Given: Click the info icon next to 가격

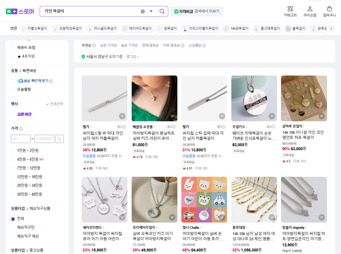Looking at the screenshot, I should [21, 129].
